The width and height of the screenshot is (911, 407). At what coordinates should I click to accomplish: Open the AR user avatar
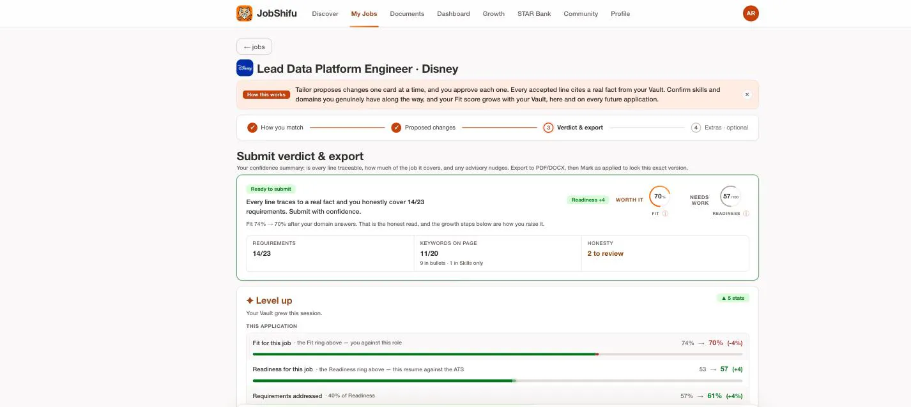coord(751,13)
